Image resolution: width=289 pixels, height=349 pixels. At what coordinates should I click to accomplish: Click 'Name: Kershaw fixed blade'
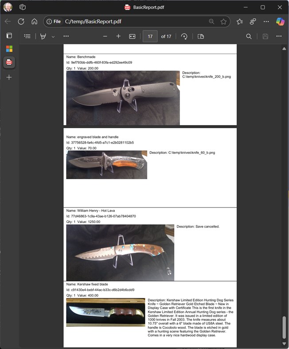tap(87, 284)
